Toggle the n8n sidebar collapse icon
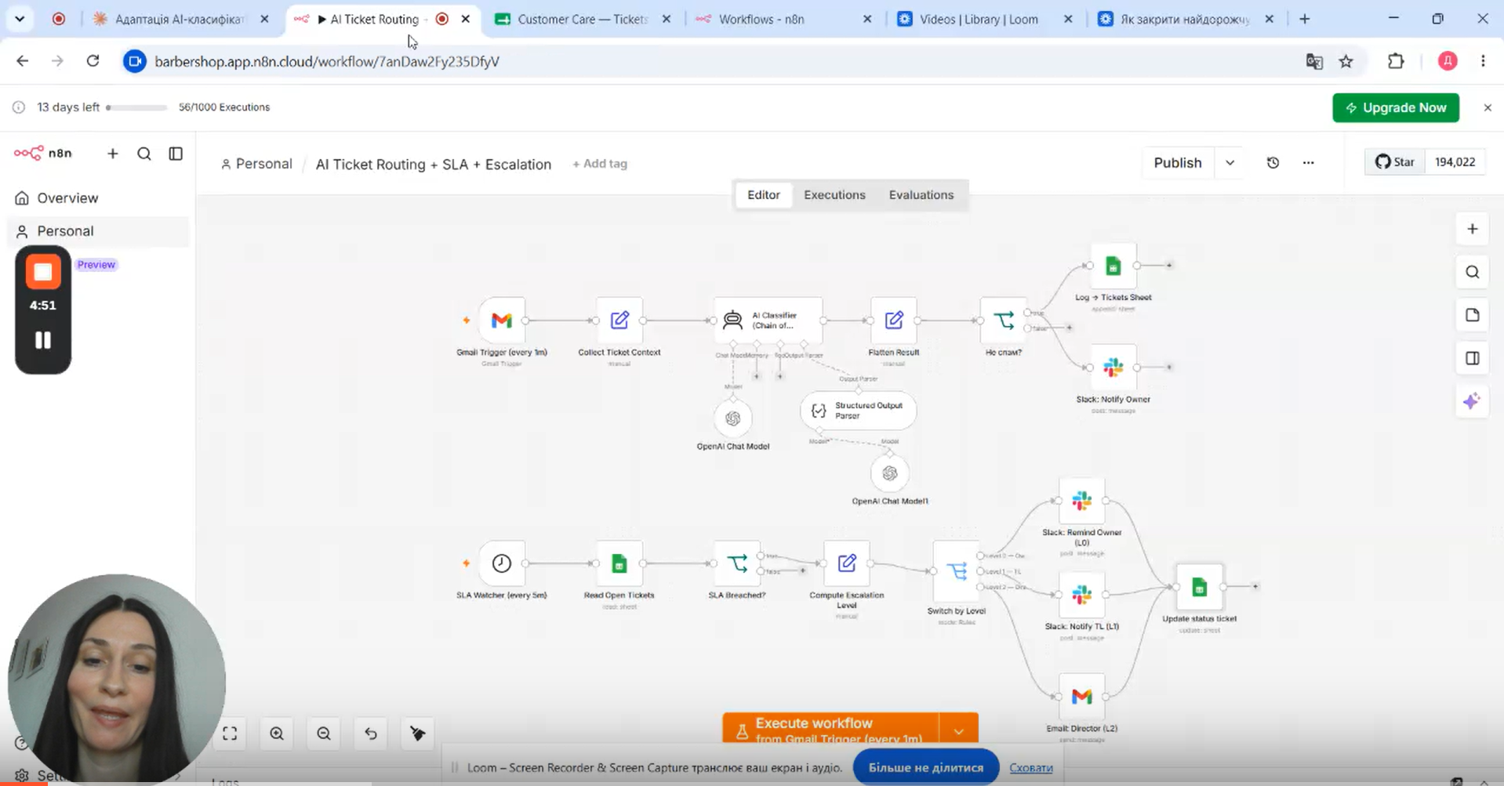 pyautogui.click(x=176, y=154)
